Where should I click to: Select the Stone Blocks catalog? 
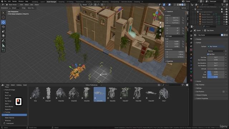[9, 107]
